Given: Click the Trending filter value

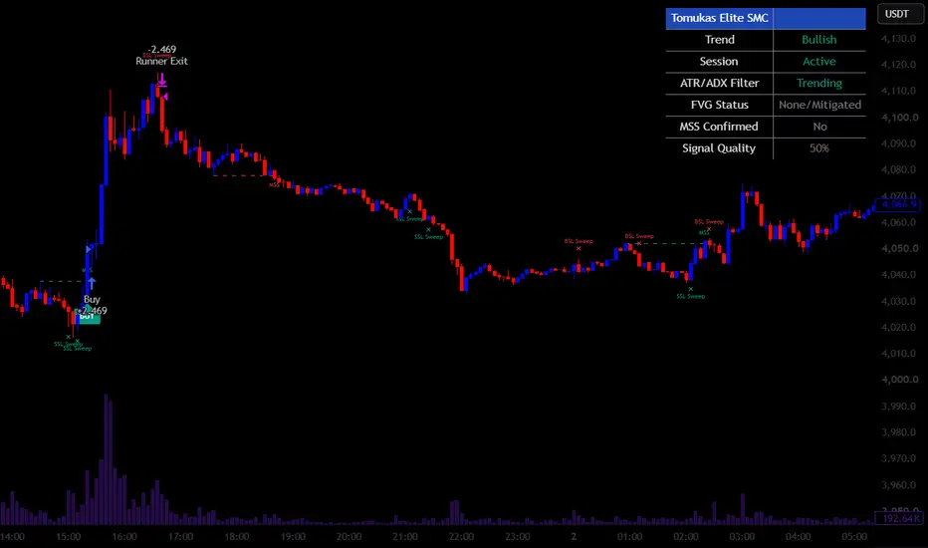Looking at the screenshot, I should [819, 83].
